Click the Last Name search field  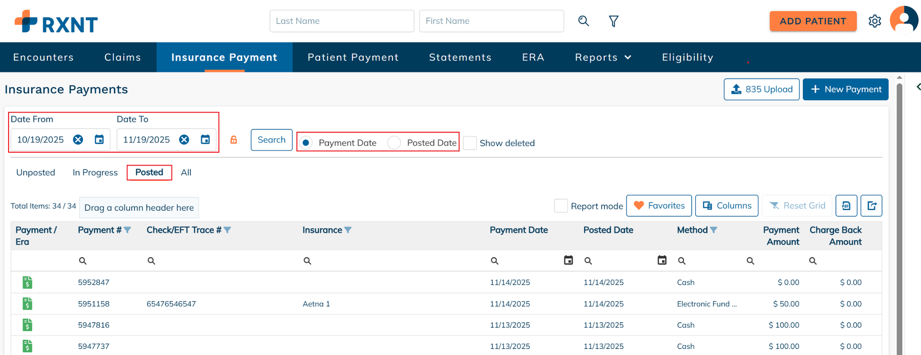coord(342,21)
